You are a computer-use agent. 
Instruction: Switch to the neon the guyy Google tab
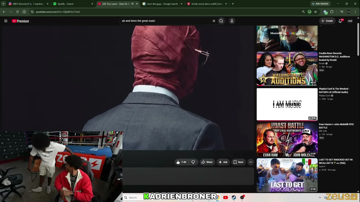[162, 4]
